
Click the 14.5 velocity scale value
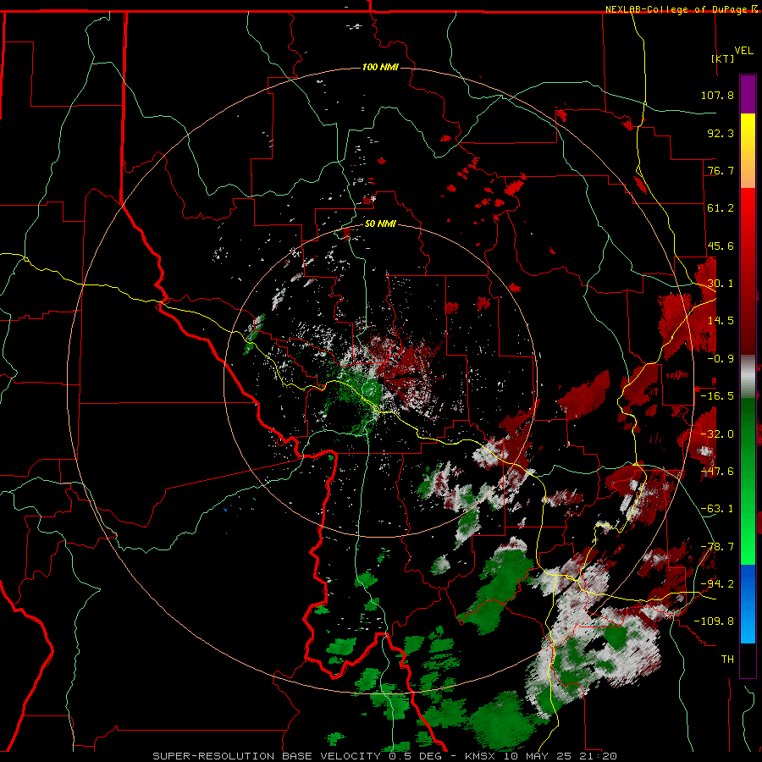tap(721, 321)
